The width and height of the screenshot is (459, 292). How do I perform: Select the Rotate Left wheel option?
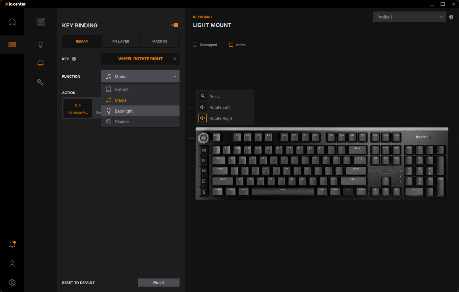[219, 107]
